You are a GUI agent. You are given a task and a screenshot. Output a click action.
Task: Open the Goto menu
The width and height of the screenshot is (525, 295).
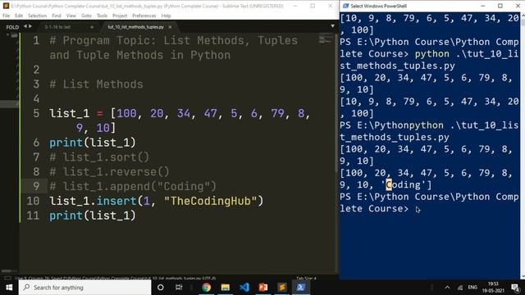[x=86, y=16]
